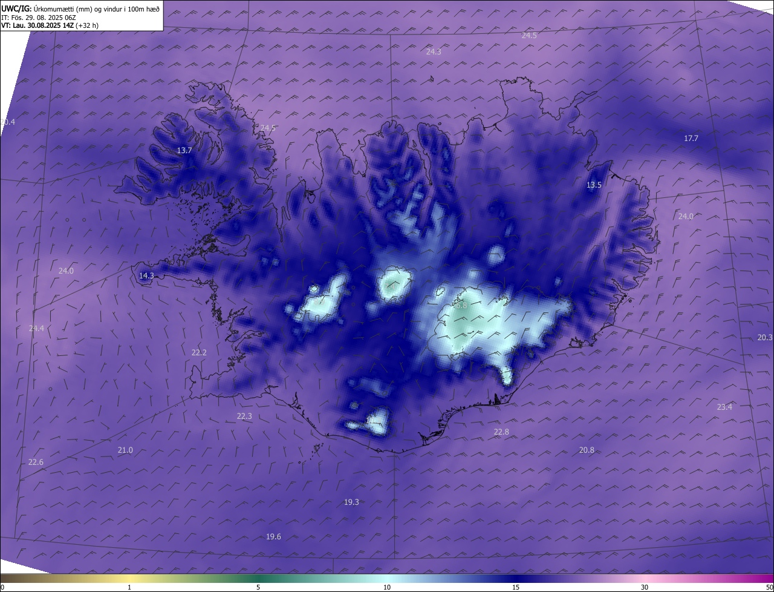Click the 1 tick on the color scale

[129, 587]
